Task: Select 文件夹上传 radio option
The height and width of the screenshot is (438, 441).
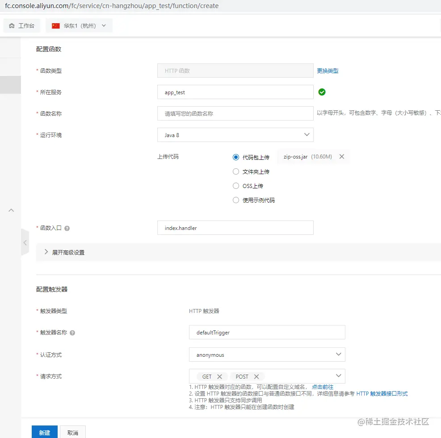Action: coord(235,171)
